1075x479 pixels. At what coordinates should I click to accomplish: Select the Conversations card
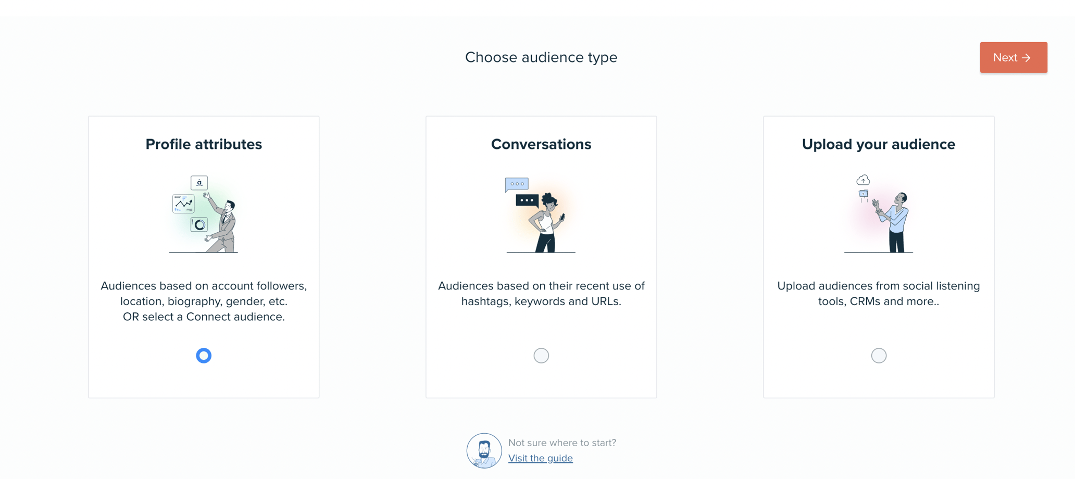(x=541, y=257)
